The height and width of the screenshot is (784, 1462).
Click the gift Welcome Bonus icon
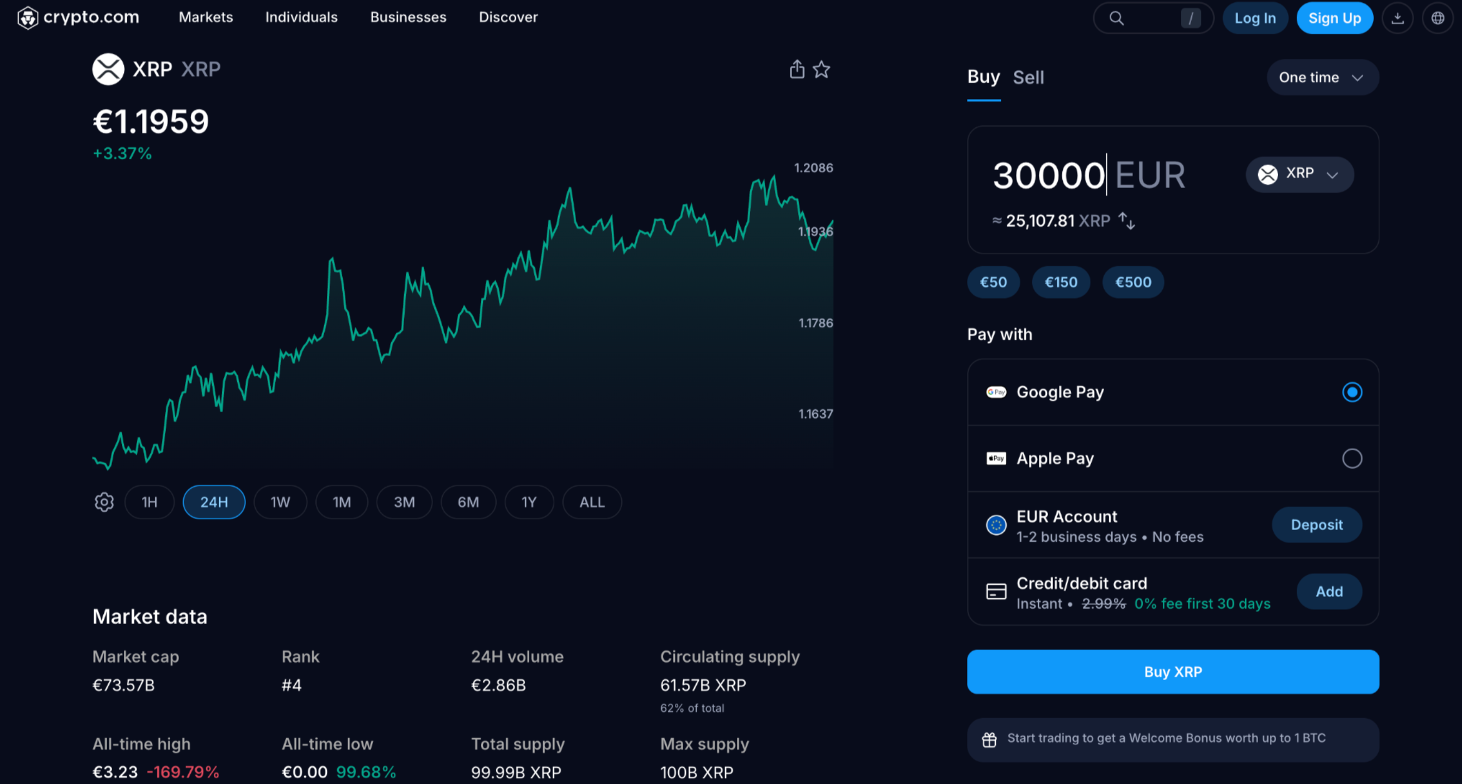[989, 740]
